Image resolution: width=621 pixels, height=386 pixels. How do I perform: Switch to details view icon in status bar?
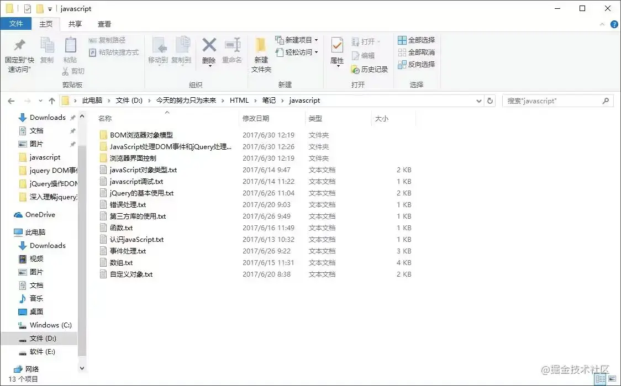(x=601, y=379)
